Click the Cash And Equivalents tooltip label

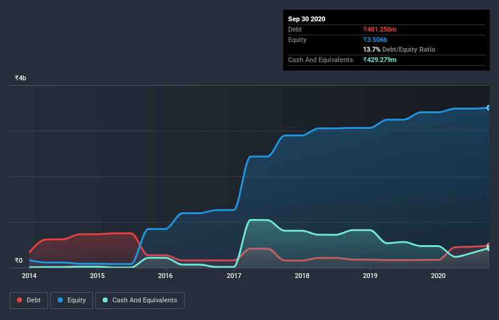pos(320,60)
